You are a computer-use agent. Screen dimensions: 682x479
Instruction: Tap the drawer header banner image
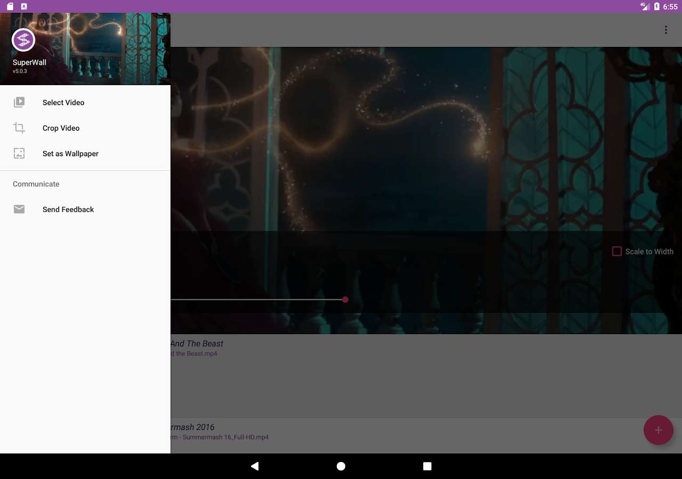(x=107, y=48)
